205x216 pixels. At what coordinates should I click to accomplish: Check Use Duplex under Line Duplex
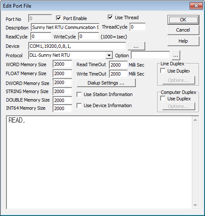[163, 71]
